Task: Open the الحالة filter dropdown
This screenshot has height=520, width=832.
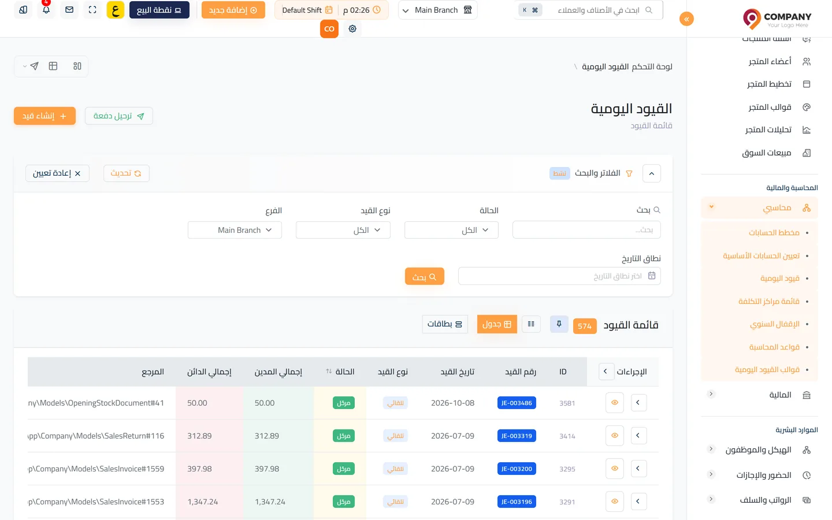Action: 451,230
